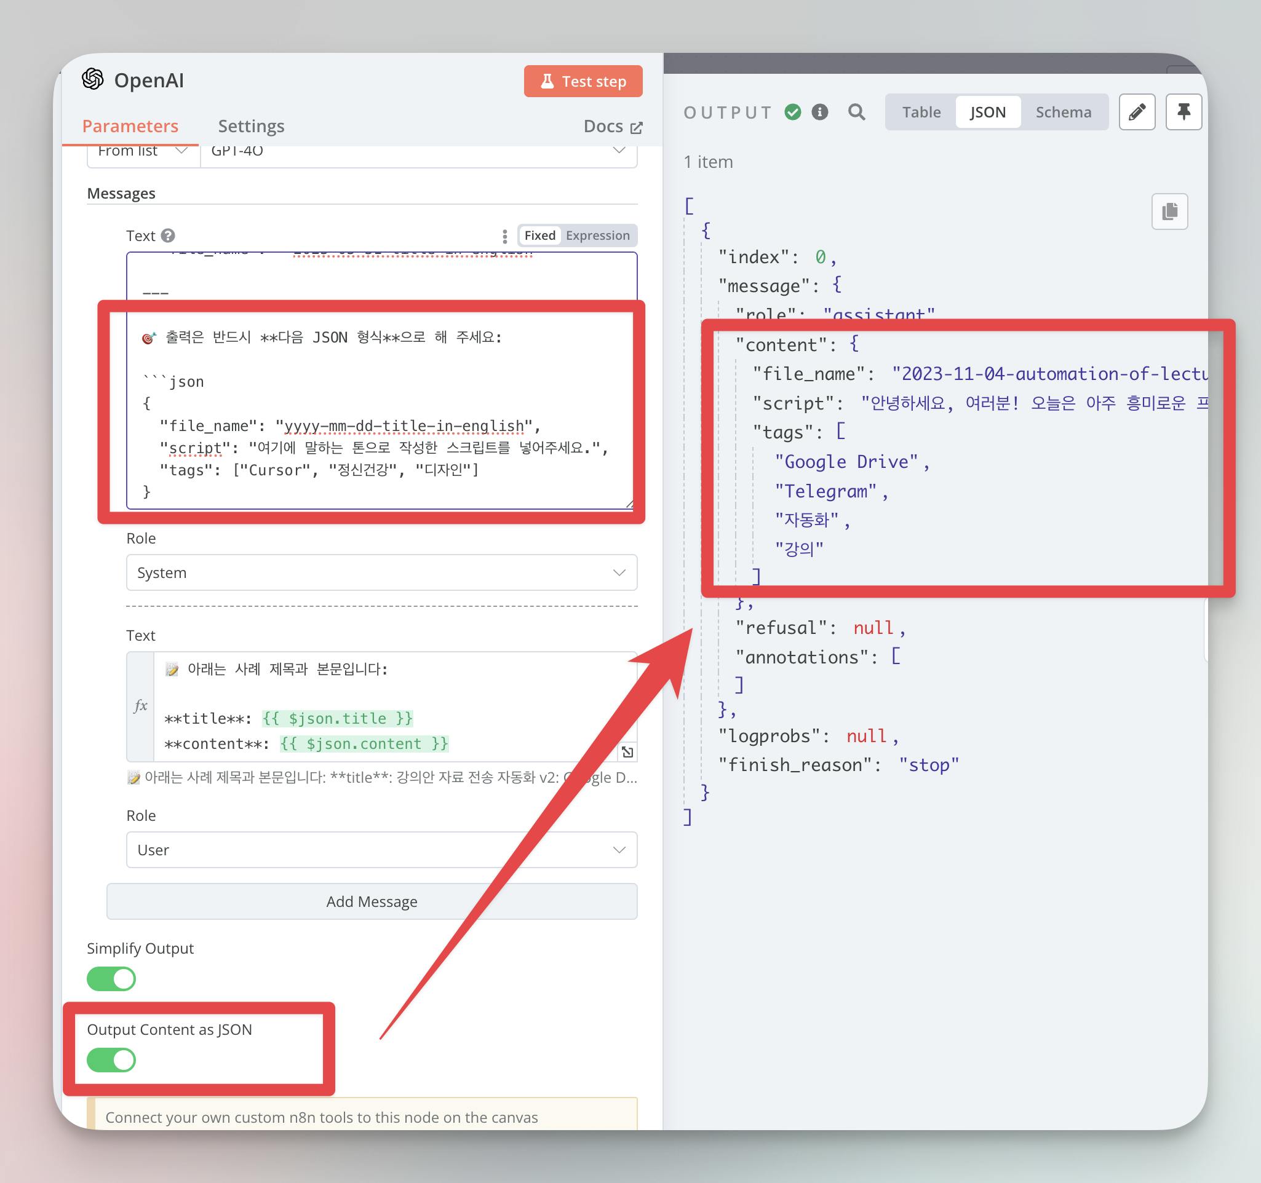Screen dimensions: 1261x1183
Task: Click the OpenAI logo icon
Action: tap(93, 80)
